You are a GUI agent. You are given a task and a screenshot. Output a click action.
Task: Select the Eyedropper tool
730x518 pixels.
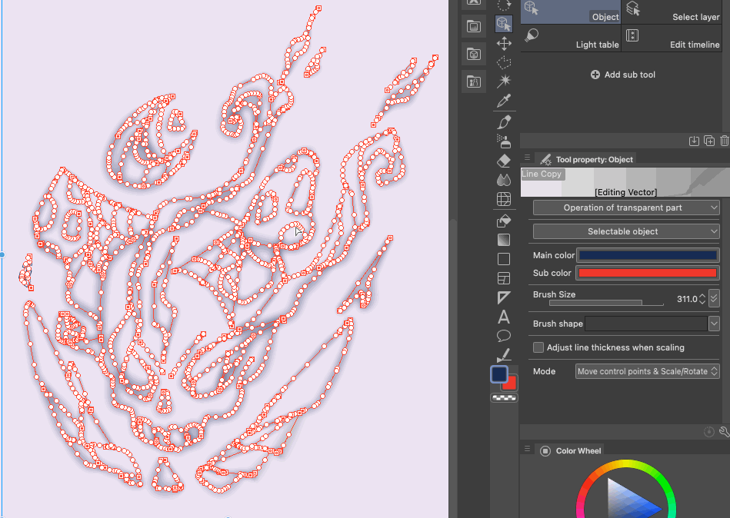504,101
